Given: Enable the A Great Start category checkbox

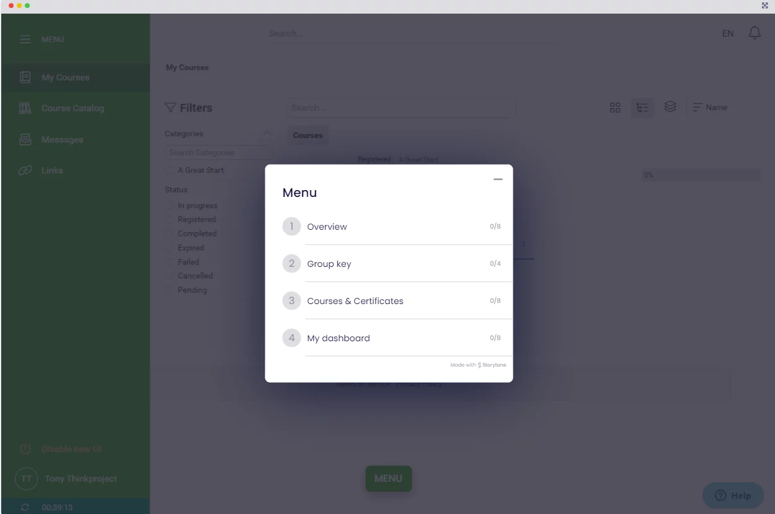Looking at the screenshot, I should pos(169,170).
